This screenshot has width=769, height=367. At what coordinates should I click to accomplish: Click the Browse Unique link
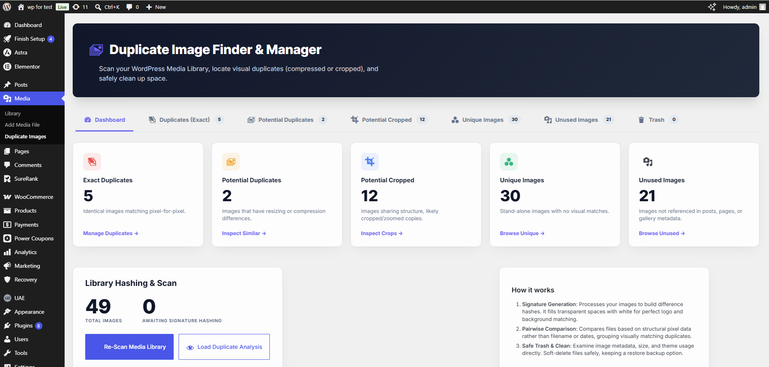pos(522,234)
